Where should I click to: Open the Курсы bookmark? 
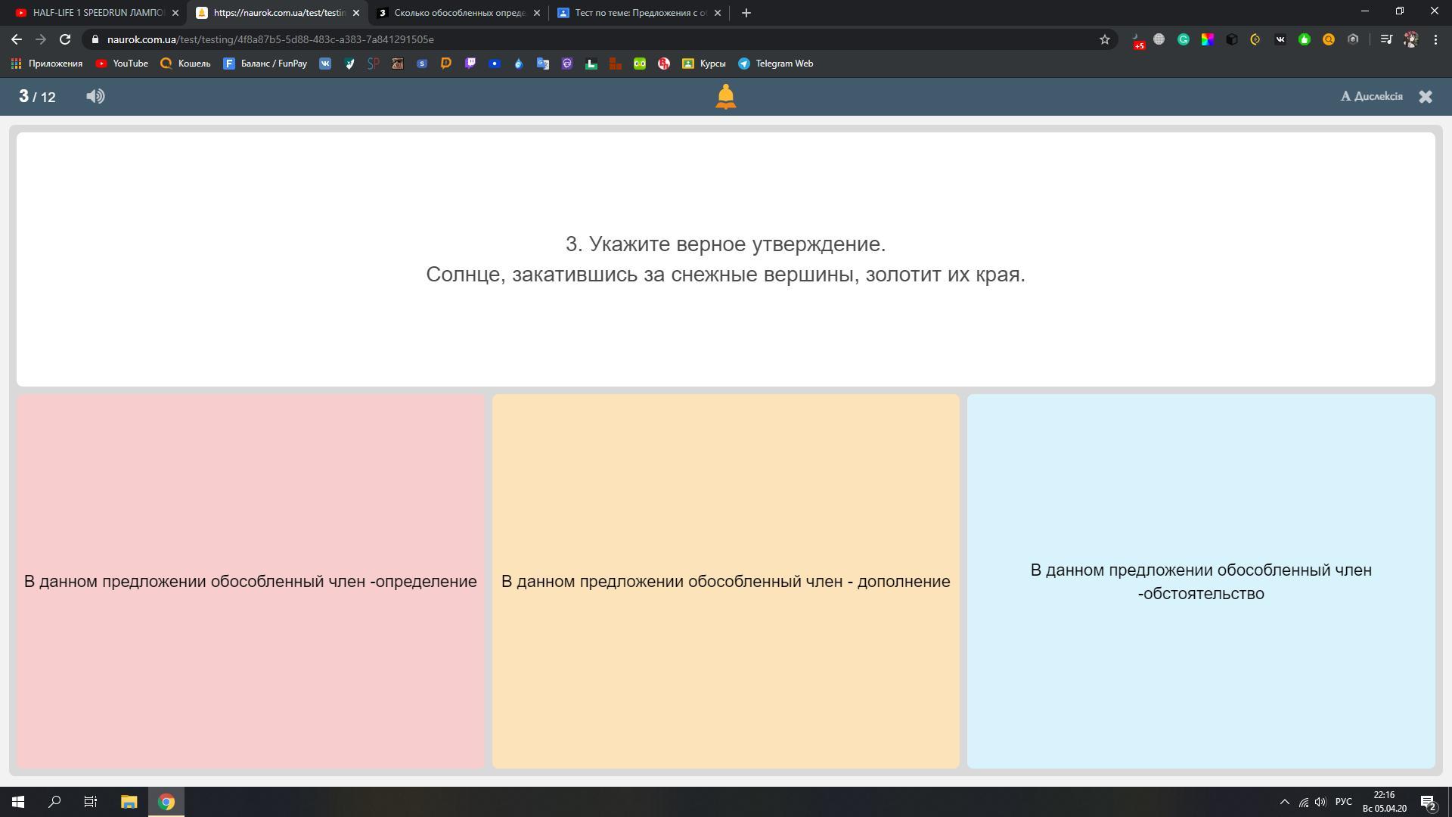[x=704, y=64]
